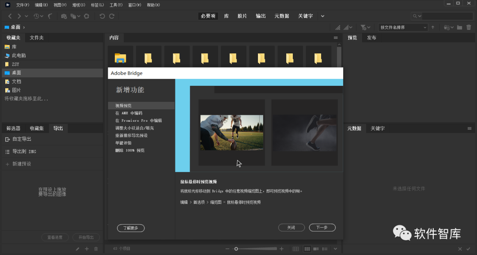Viewport: 477px width, 255px height.
Task: Open the filter by rating funnel menu
Action: pos(365,27)
